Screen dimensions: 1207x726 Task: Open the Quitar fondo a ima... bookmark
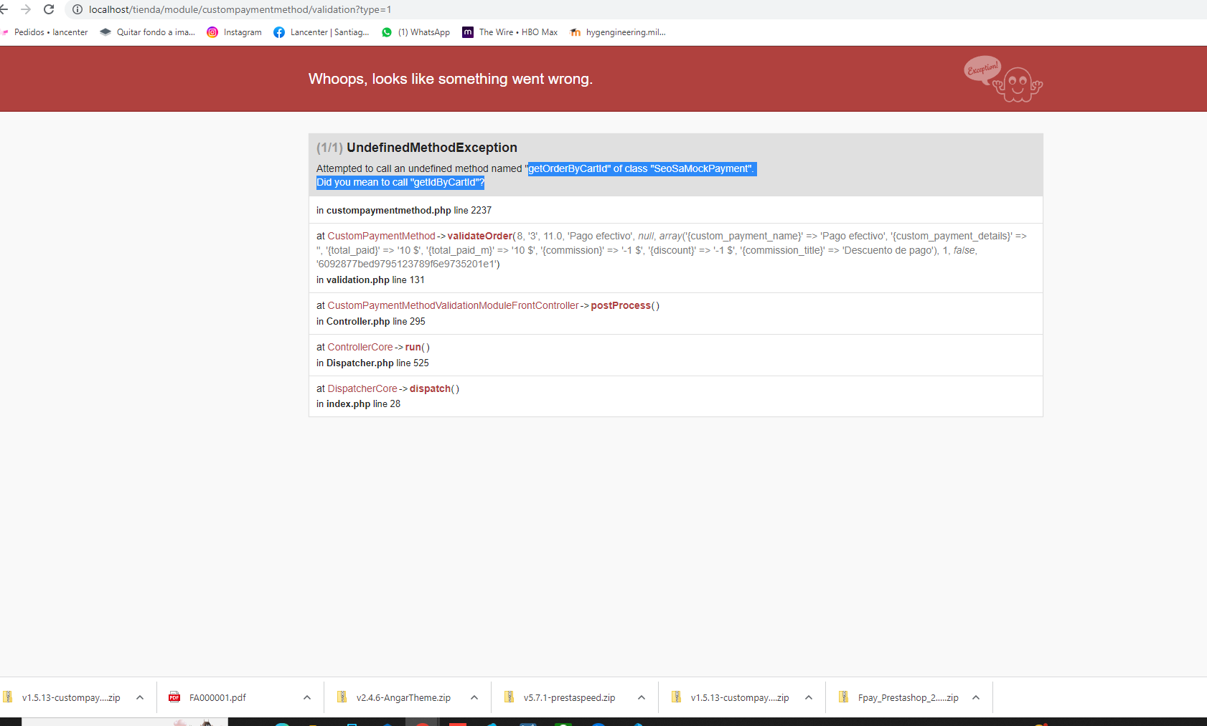148,32
